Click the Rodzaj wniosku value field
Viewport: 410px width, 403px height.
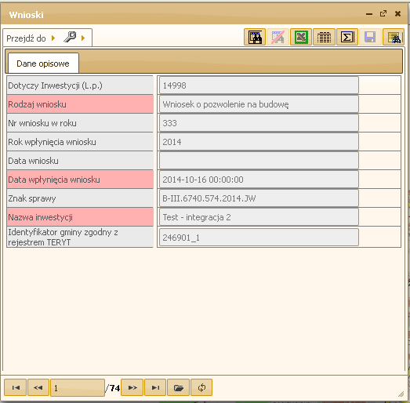click(x=259, y=104)
